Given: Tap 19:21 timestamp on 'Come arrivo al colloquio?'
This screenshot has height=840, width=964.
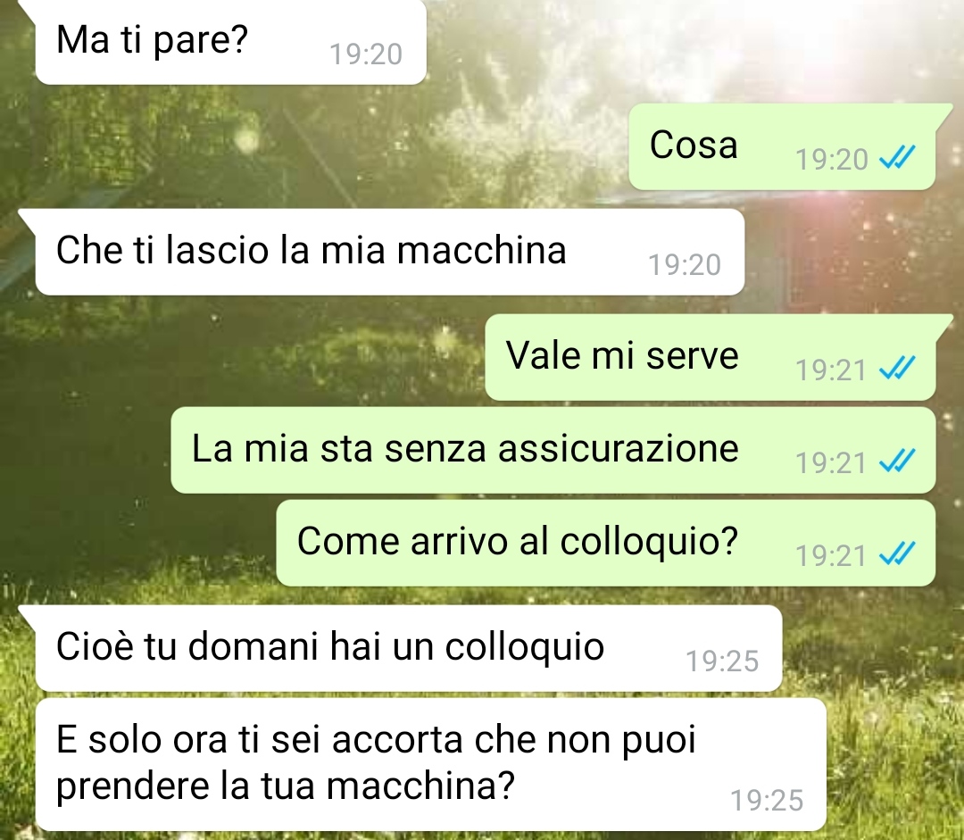Looking at the screenshot, I should (x=831, y=556).
